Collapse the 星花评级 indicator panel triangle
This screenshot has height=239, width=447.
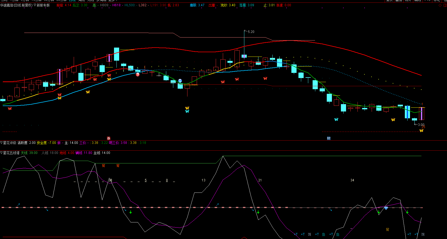(1, 143)
